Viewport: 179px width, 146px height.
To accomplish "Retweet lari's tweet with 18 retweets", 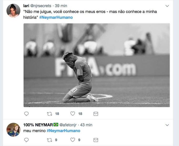I will click(x=49, y=114).
